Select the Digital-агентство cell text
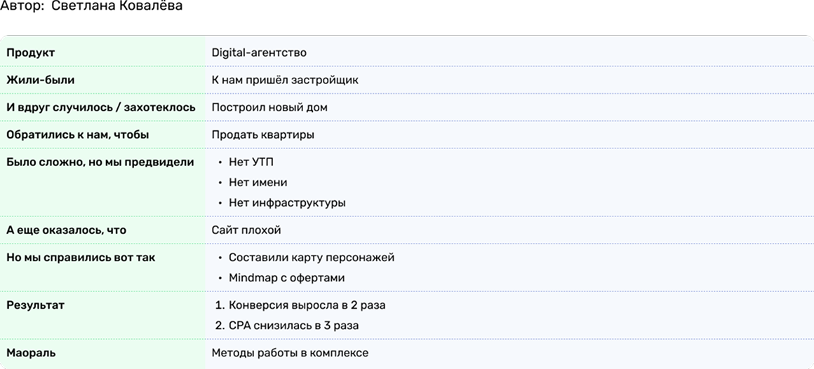Viewport: 814px width, 369px height. click(x=259, y=53)
